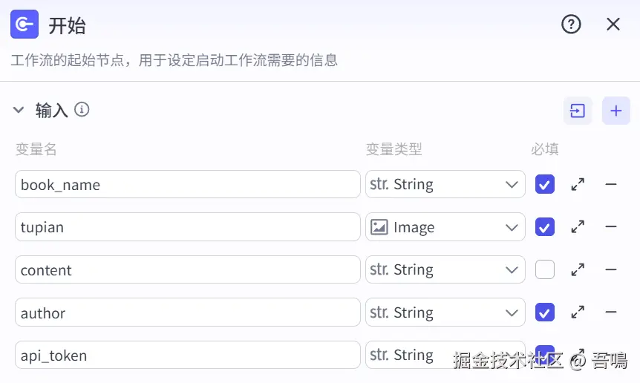Screen dimensions: 640x383
Task: Open the type dropdown for book_name
Action: click(x=445, y=184)
